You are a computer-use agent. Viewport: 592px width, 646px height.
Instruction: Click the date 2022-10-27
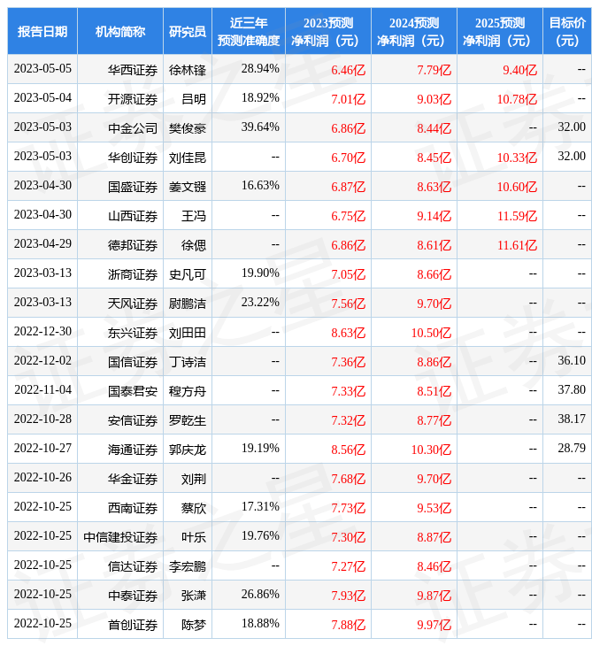[42, 449]
